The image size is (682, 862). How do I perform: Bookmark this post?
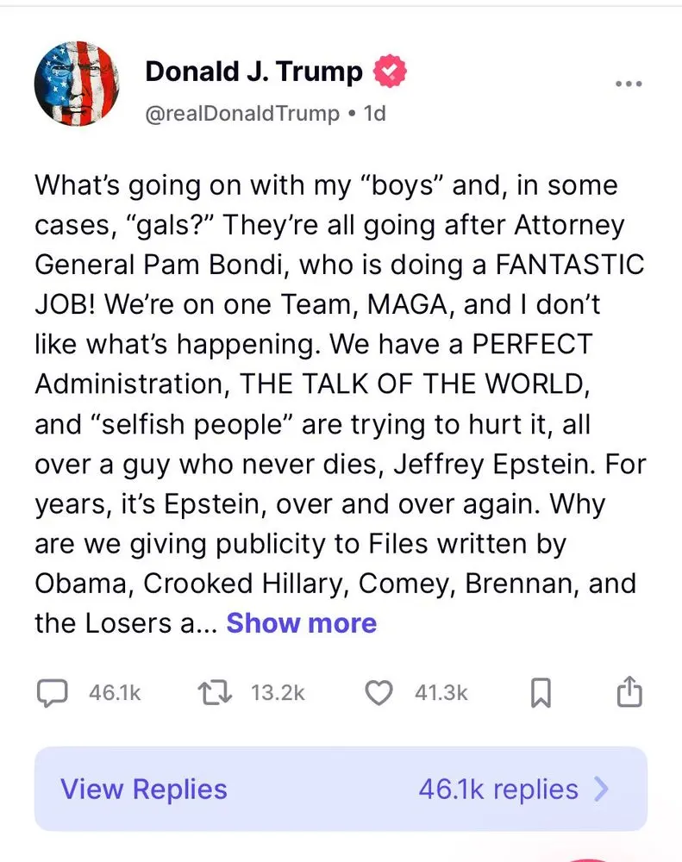pos(540,692)
